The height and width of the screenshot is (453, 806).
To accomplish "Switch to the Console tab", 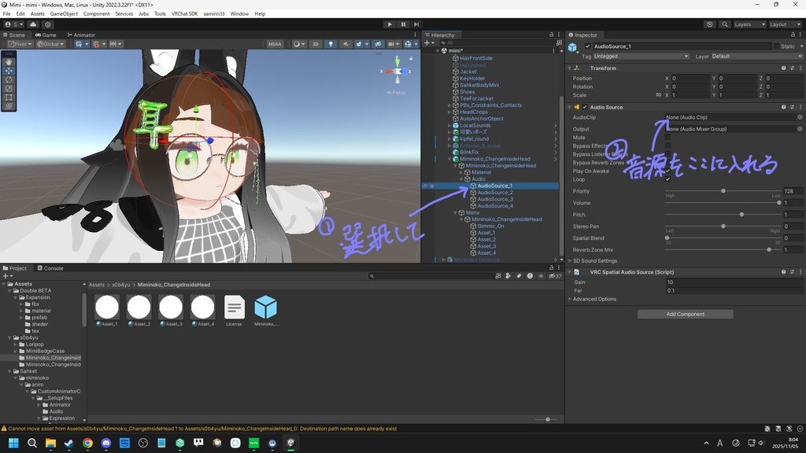I will click(51, 267).
